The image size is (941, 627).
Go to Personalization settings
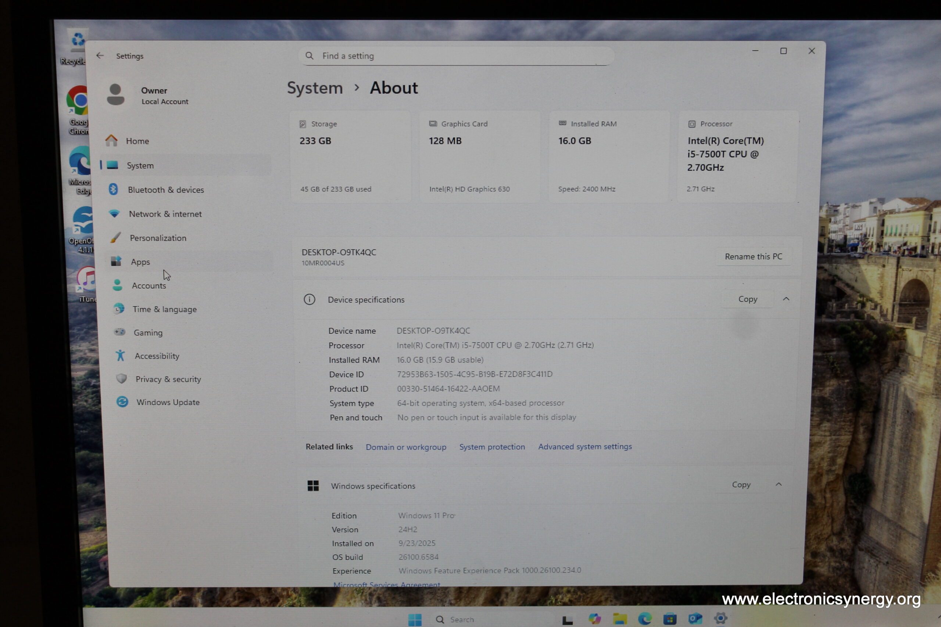[158, 238]
